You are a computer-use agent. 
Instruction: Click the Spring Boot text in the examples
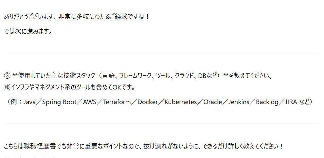pos(60,102)
